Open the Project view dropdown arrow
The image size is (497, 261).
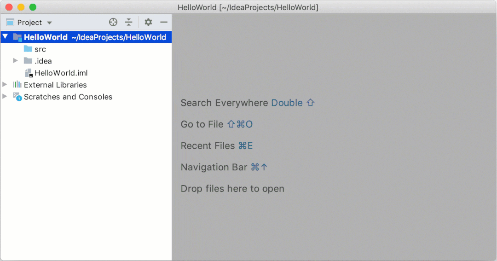pyautogui.click(x=49, y=23)
